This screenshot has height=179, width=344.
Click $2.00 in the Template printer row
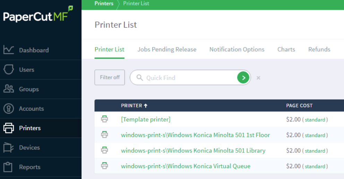293,120
